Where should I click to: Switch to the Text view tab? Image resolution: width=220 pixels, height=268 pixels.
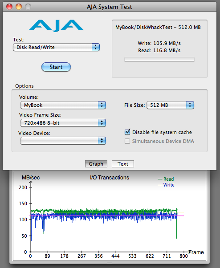pyautogui.click(x=123, y=164)
